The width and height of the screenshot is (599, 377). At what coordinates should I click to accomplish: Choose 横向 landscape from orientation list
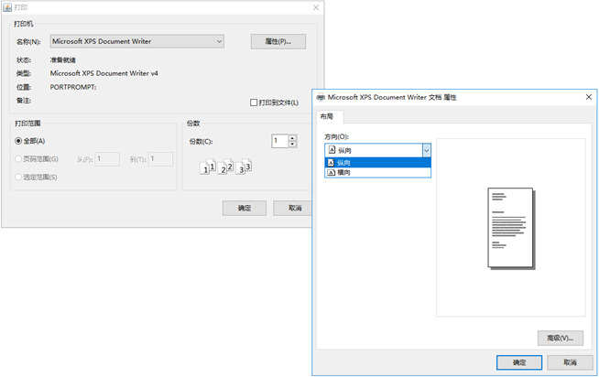378,172
